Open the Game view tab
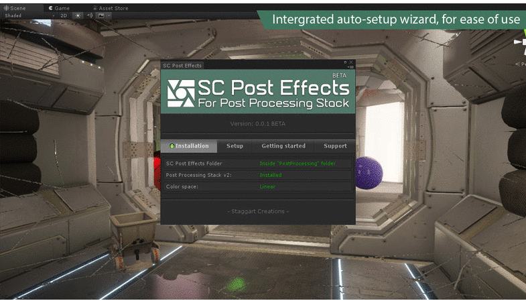The width and height of the screenshot is (526, 303). pyautogui.click(x=60, y=8)
